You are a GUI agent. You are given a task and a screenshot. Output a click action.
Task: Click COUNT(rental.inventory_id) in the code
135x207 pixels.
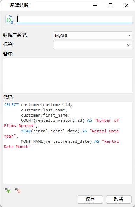[x=52, y=120]
